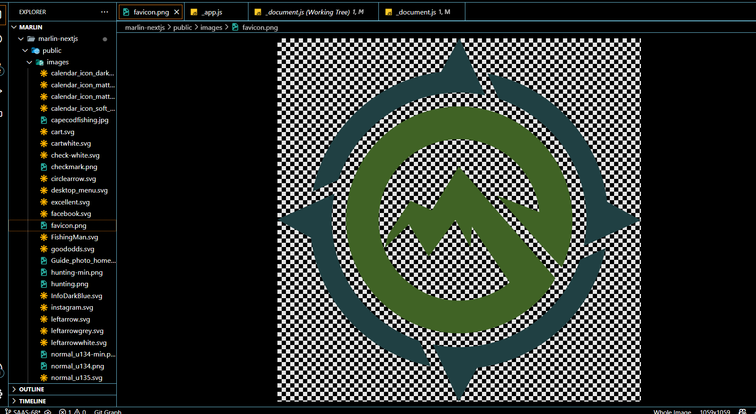
Task: Click the Whole Image zoom setting
Action: click(x=672, y=411)
